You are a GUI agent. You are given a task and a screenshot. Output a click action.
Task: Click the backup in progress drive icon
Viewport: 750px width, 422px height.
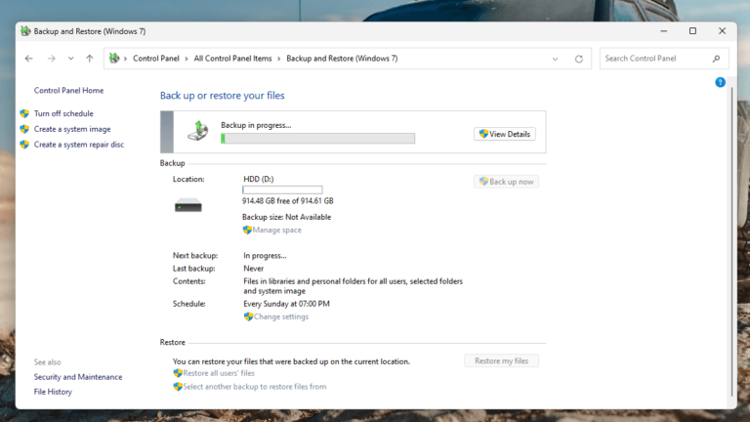coord(198,131)
